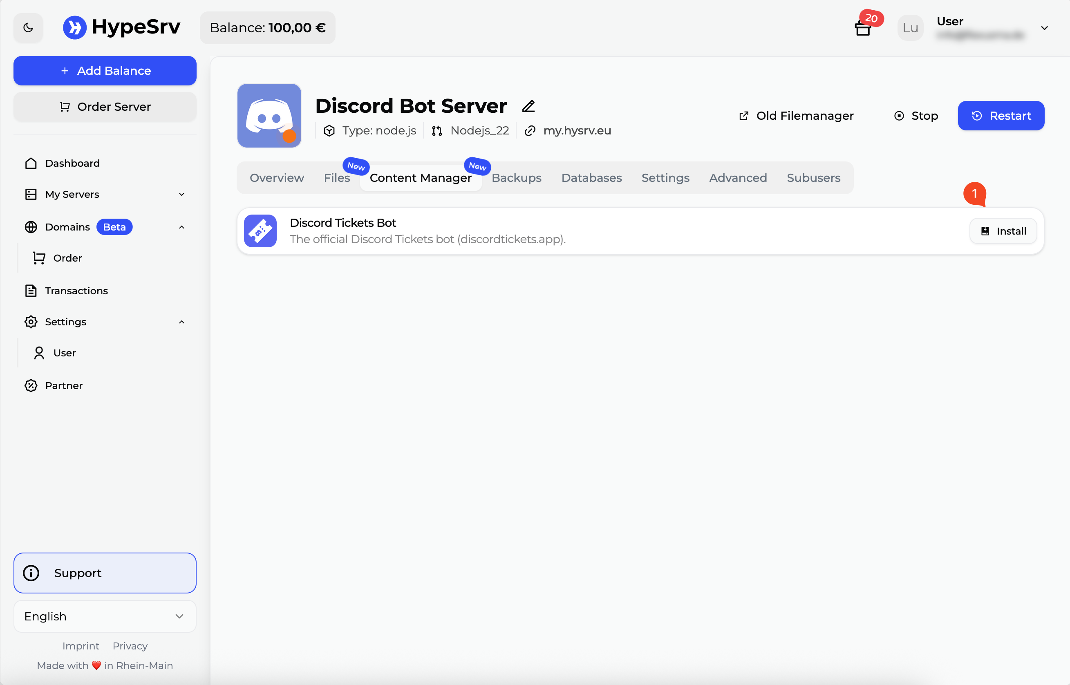Restart the Discord Bot Server

[1001, 116]
